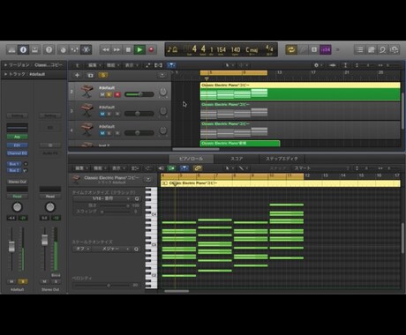Click the add track plus button
Screen dimensions: 406x335
(x=77, y=75)
